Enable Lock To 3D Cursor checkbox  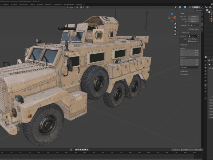click(189, 39)
